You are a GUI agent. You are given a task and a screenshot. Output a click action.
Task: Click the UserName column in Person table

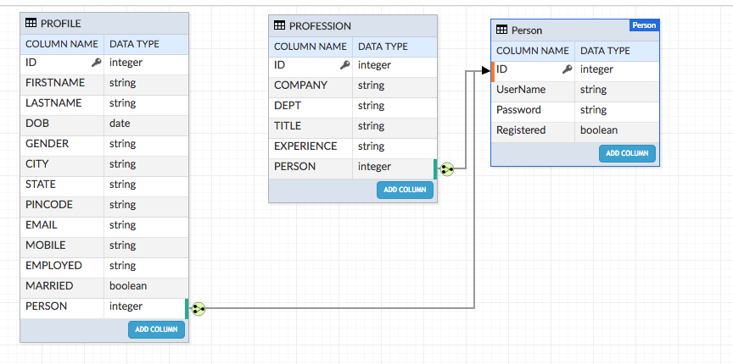click(521, 90)
